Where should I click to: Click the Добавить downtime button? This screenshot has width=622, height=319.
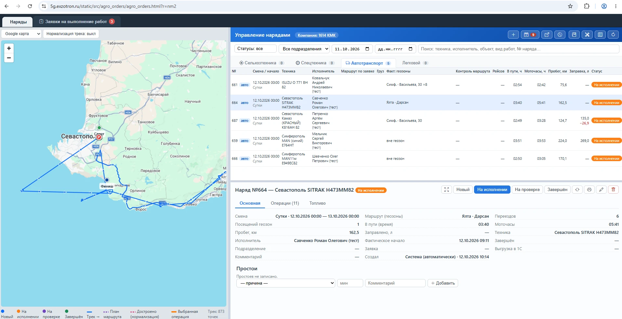tap(443, 283)
